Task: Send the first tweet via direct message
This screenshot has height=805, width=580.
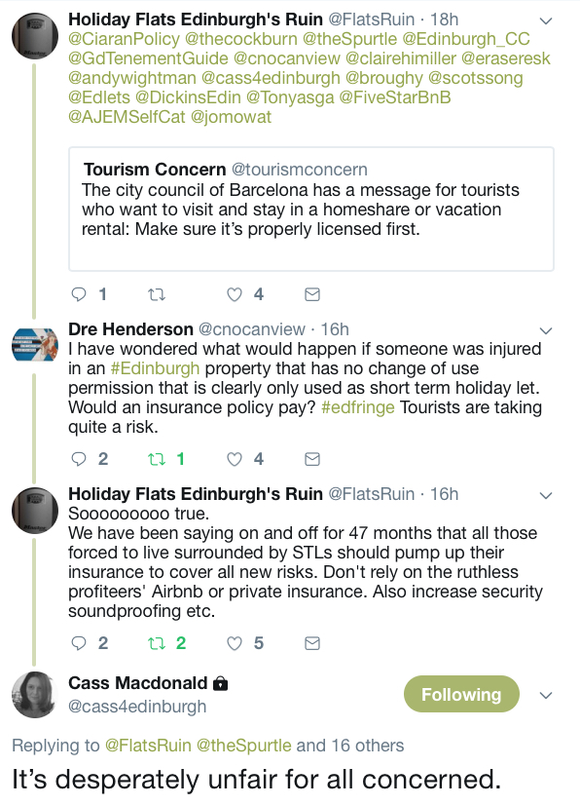Action: coord(312,294)
